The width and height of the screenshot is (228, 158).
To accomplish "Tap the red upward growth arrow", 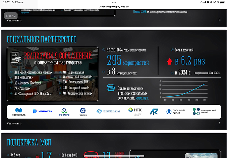I will click(x=170, y=61).
